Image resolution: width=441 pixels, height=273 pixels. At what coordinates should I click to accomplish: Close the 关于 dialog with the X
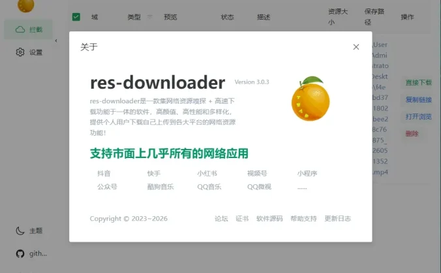click(356, 47)
